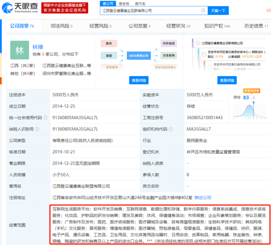Click the approval date 2019-10-21
The image size is (271, 245).
tap(64, 152)
